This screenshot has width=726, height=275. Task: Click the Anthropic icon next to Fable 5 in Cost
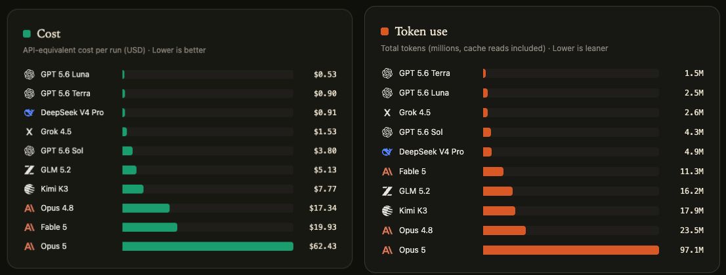29,227
